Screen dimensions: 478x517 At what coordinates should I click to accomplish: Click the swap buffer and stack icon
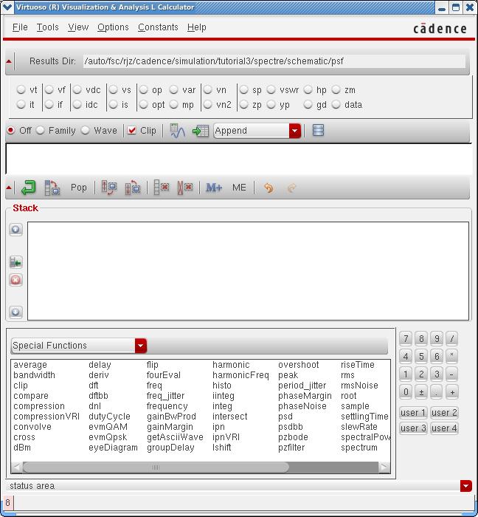pyautogui.click(x=109, y=188)
